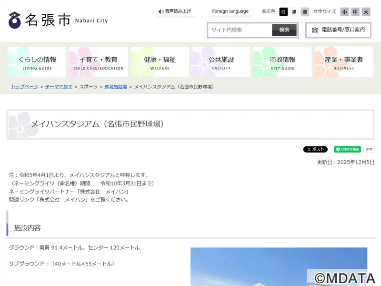Open 電話番号/窓口案内 phone directory

(338, 30)
